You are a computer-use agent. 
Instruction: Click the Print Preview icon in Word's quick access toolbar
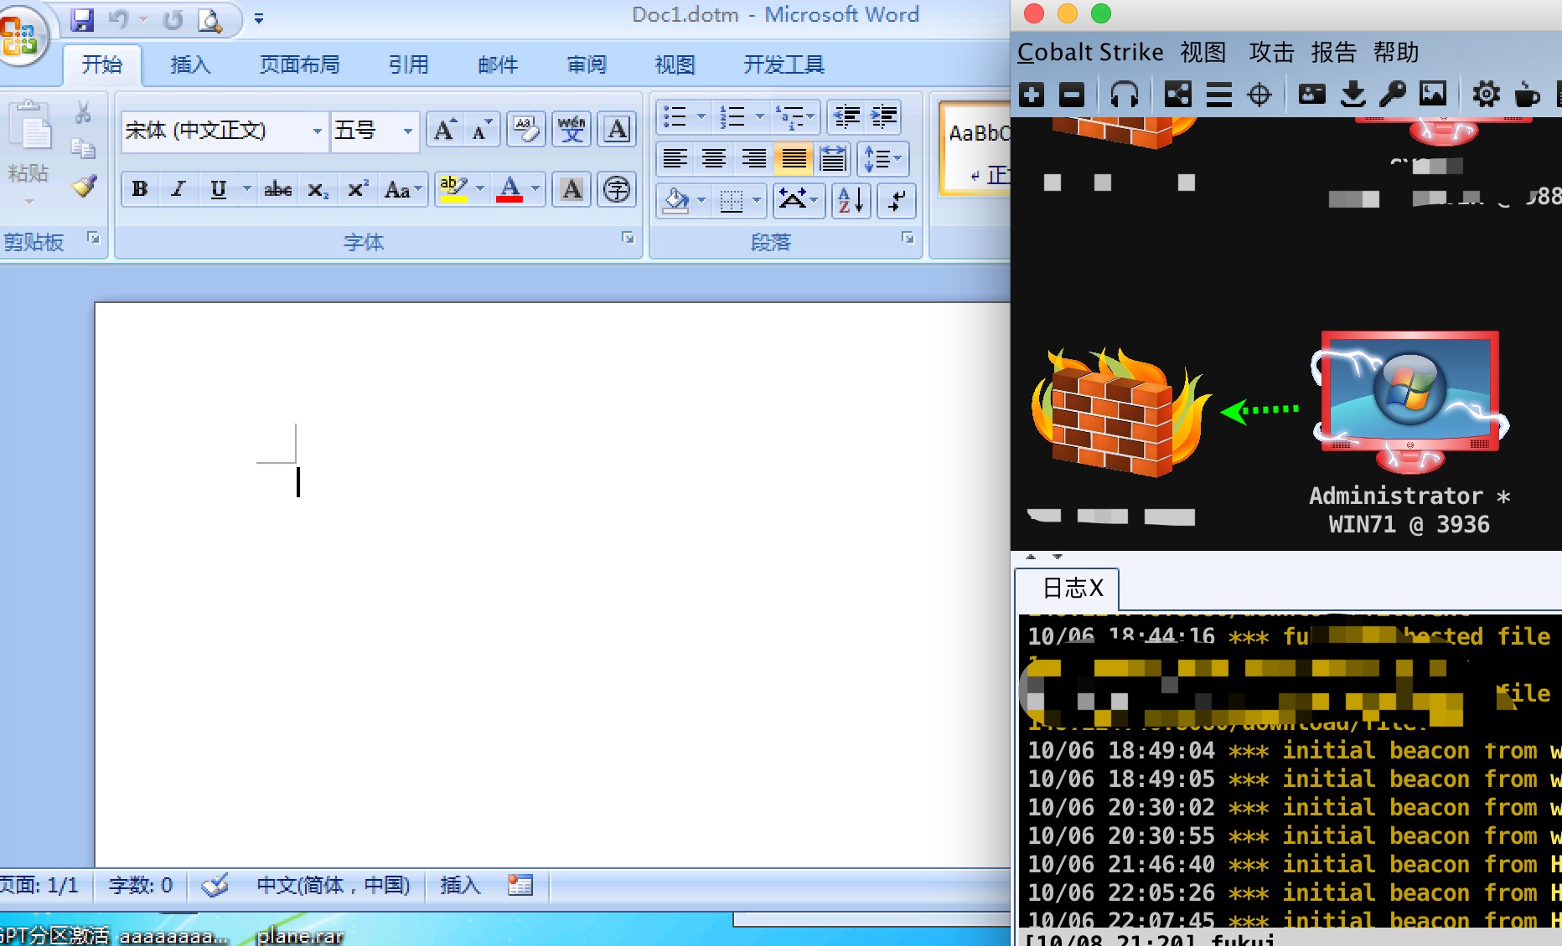click(x=209, y=19)
